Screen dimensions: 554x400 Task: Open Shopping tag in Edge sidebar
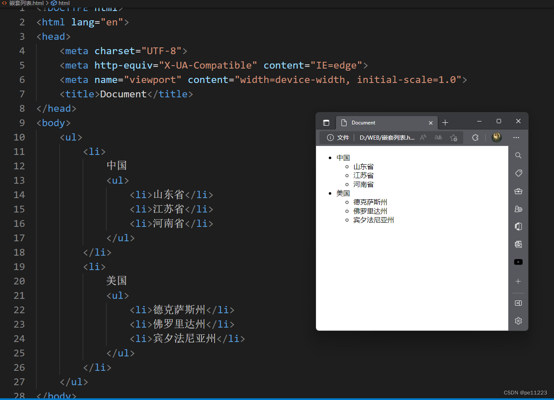[518, 173]
